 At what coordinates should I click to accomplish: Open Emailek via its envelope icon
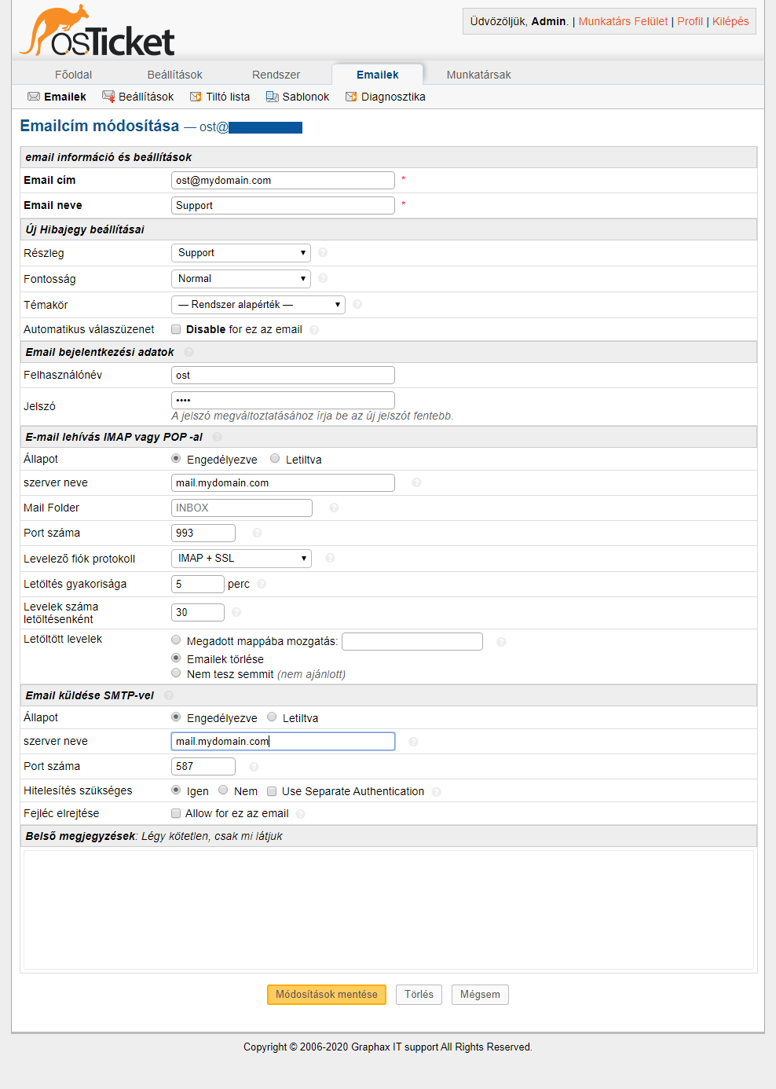tap(34, 97)
